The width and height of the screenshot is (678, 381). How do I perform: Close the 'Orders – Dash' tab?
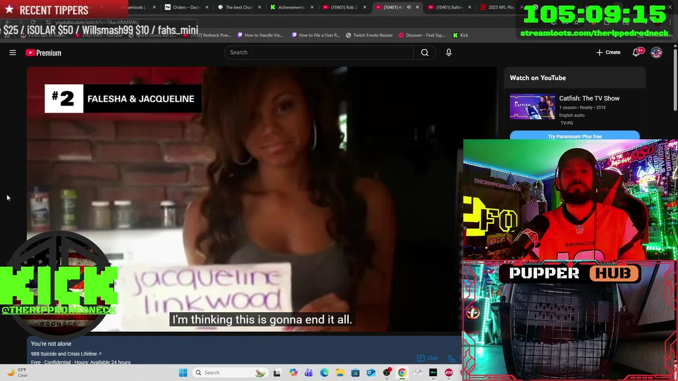[x=207, y=7]
